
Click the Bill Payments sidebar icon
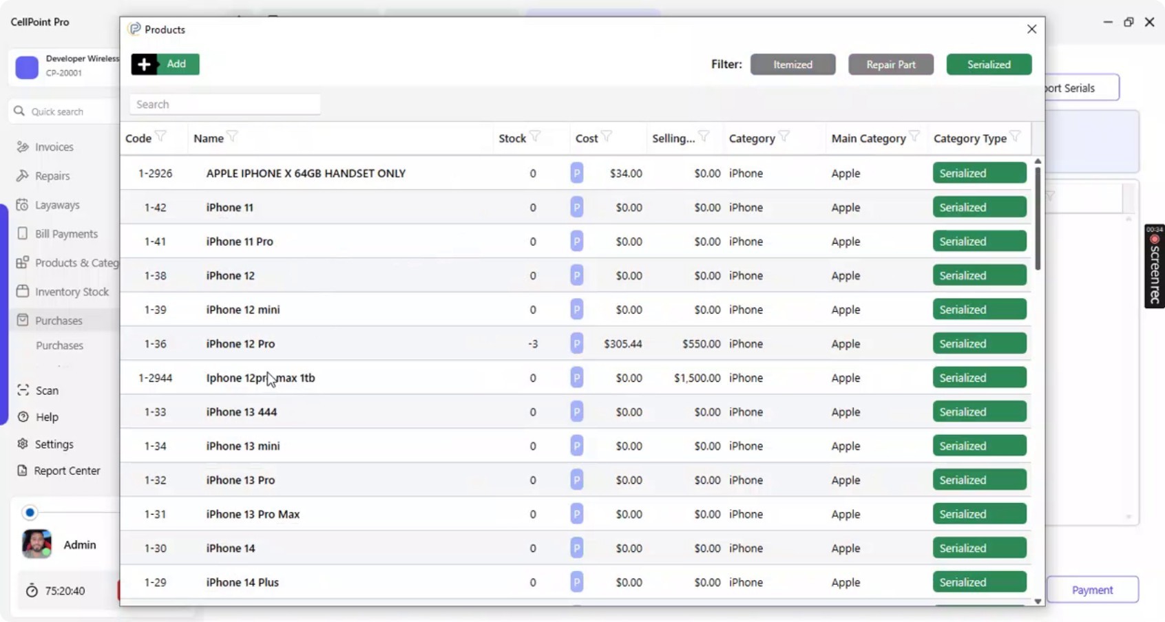coord(23,233)
